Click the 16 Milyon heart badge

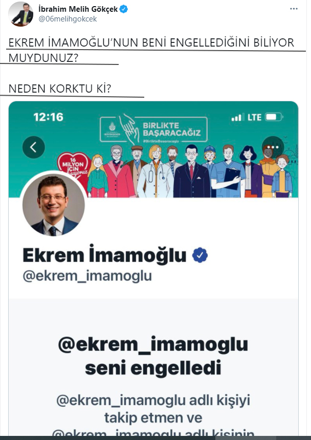[74, 167]
